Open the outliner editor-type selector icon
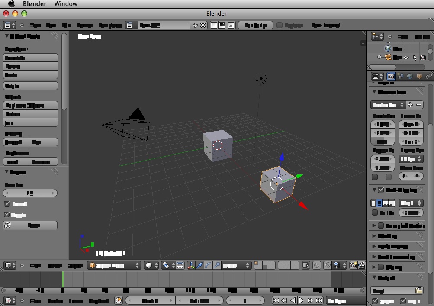This screenshot has height=306, width=434. coord(377,36)
